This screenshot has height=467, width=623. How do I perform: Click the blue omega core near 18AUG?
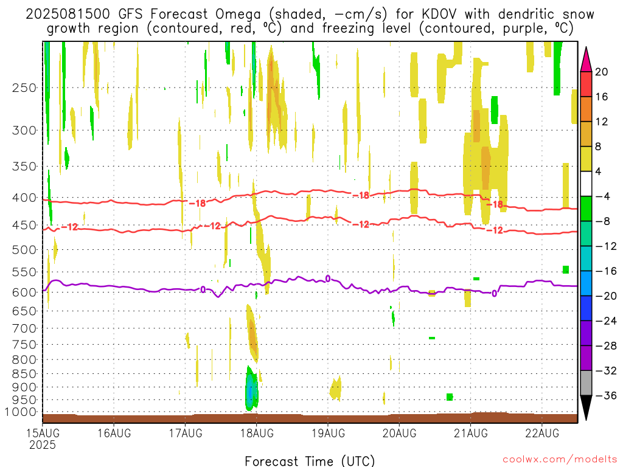click(250, 392)
